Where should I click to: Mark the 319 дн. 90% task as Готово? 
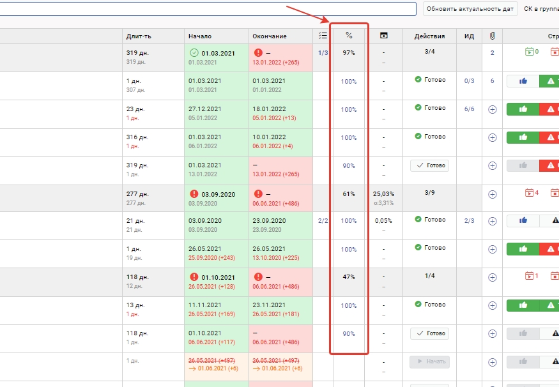[429, 165]
